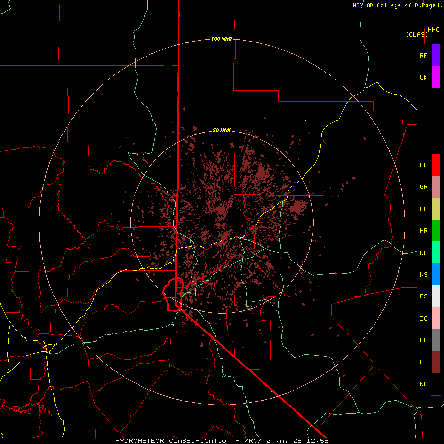Click the GC legend label text
The image size is (444, 444).
click(423, 340)
